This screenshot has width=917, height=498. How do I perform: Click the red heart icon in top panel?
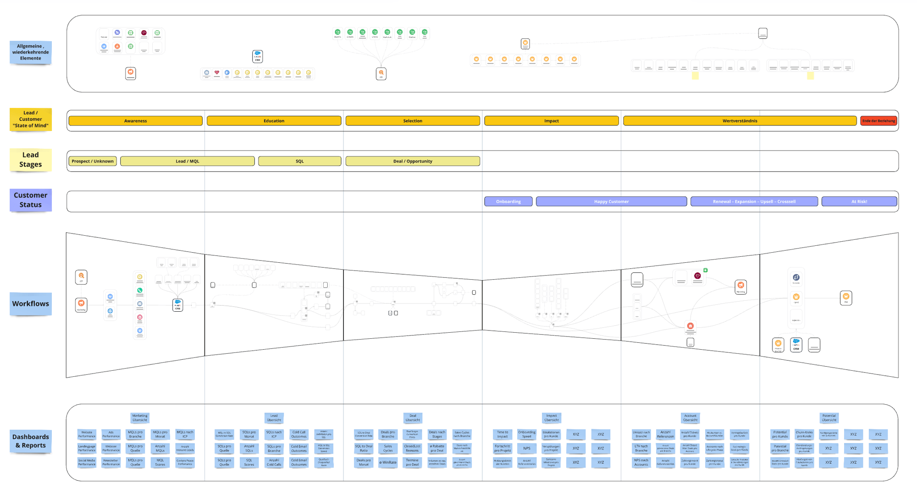click(x=217, y=73)
